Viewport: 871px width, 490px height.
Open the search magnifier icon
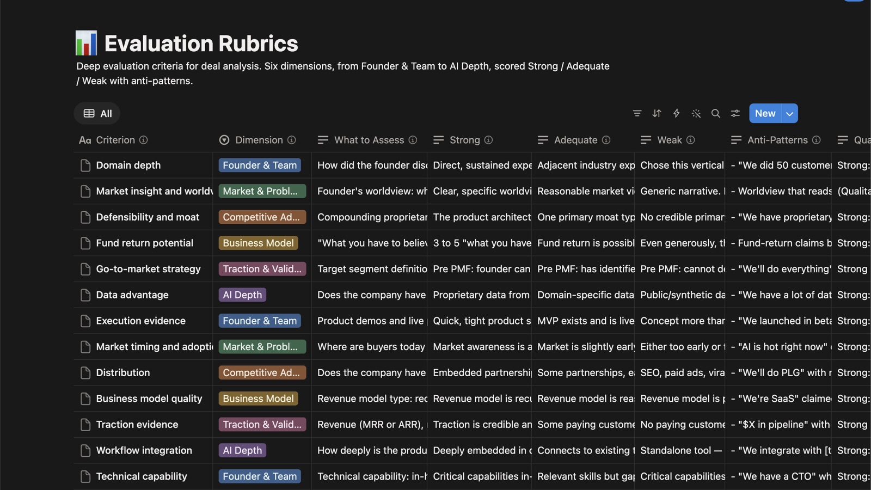(715, 113)
